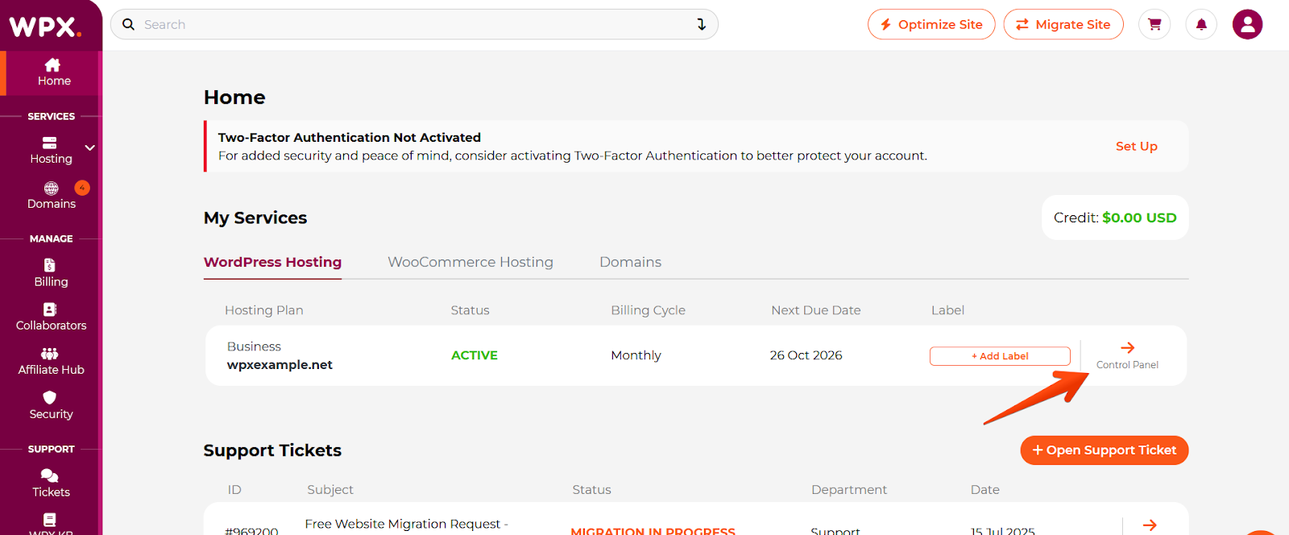Click the Optimize Site button
The height and width of the screenshot is (535, 1289).
coord(931,24)
